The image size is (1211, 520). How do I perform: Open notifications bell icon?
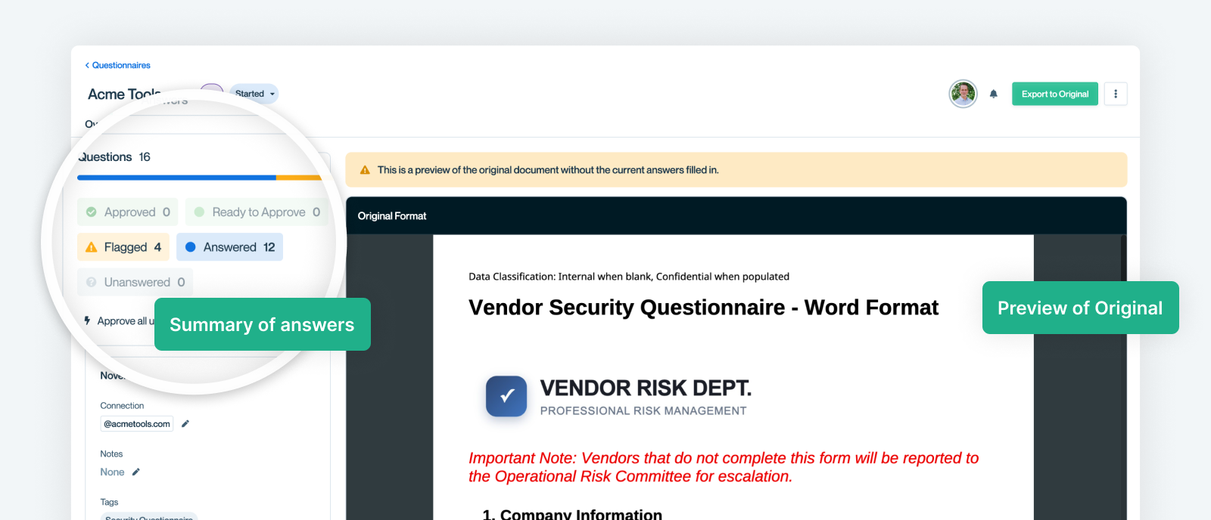pos(994,94)
